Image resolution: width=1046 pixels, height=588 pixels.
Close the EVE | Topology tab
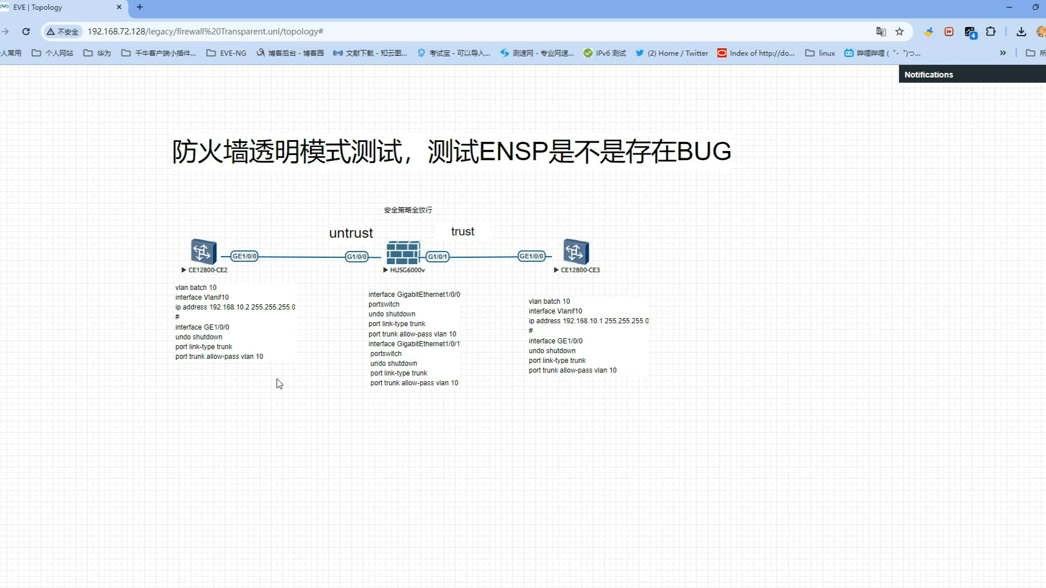(119, 7)
